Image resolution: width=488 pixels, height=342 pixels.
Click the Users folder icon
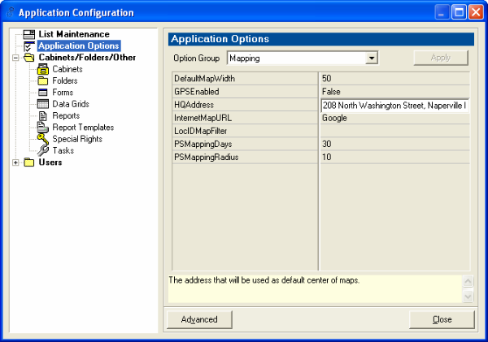[29, 162]
